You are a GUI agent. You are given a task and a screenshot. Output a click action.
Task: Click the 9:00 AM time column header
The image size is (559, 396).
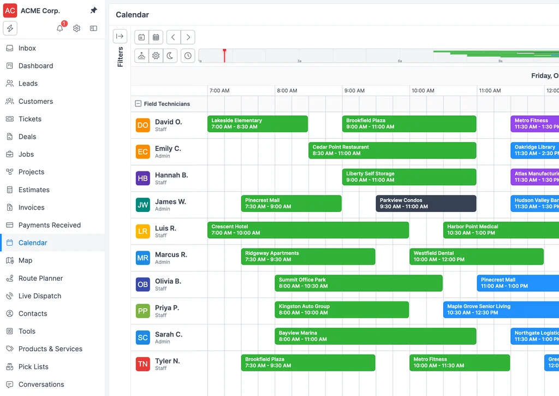[x=376, y=91]
